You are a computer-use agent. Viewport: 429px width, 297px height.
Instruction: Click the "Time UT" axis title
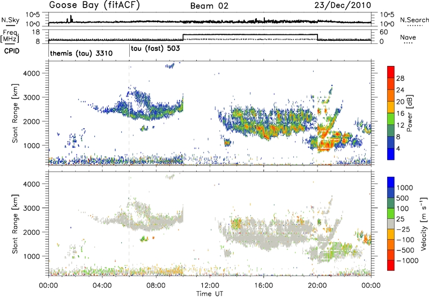(x=210, y=294)
